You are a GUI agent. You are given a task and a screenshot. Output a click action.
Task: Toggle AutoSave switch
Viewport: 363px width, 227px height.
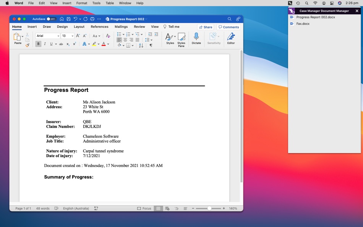[x=52, y=19]
